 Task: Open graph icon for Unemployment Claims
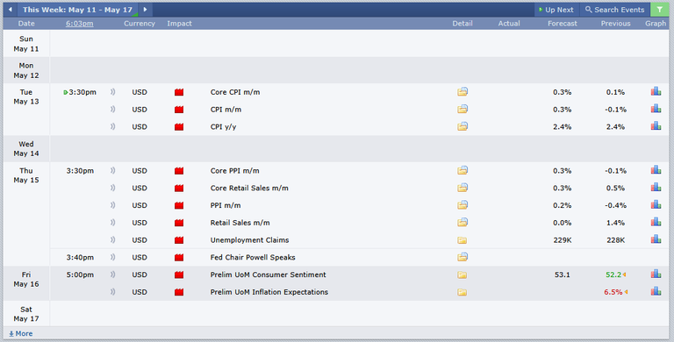(x=656, y=239)
